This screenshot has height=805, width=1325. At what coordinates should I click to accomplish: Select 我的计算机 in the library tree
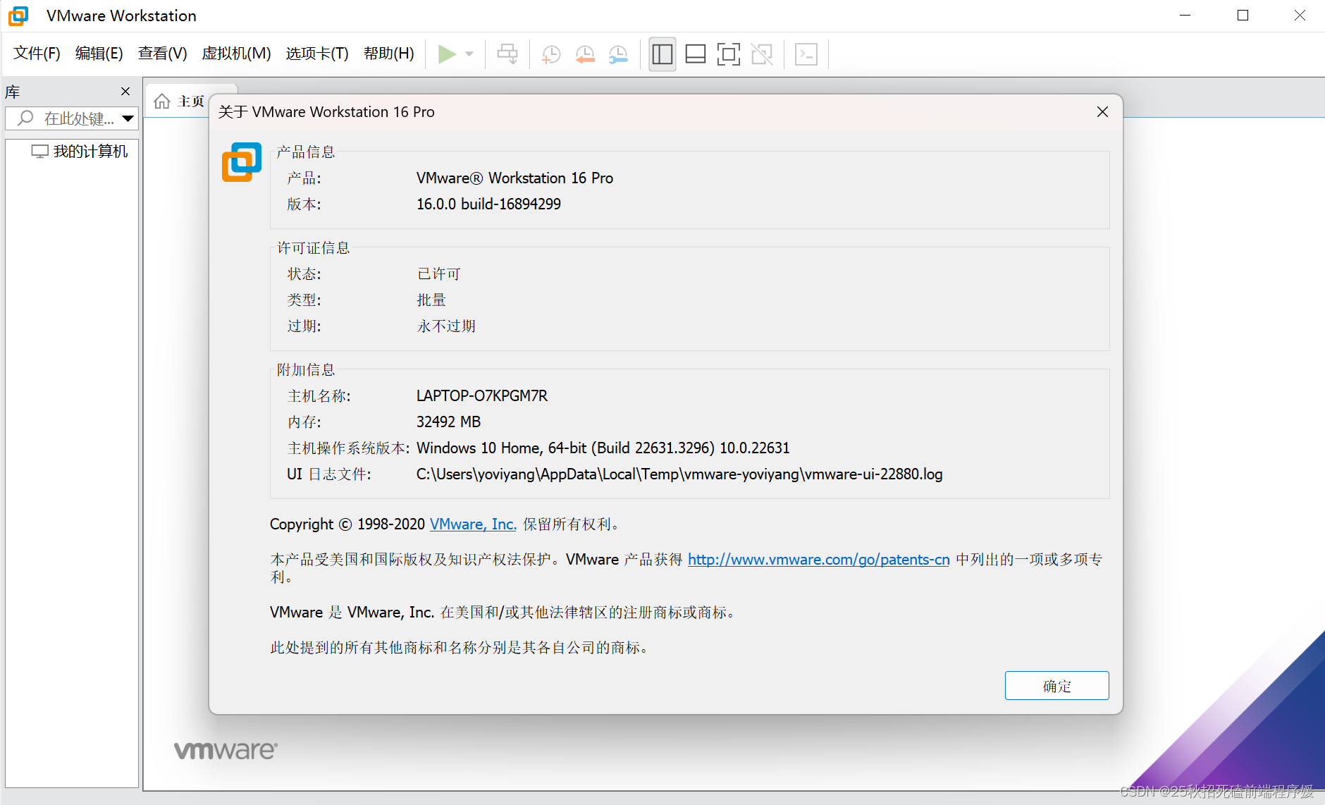click(x=80, y=152)
